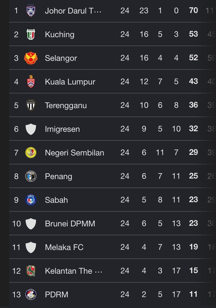Tap the Kuching team logo
Viewport: 216px width, 308px height.
(x=31, y=34)
